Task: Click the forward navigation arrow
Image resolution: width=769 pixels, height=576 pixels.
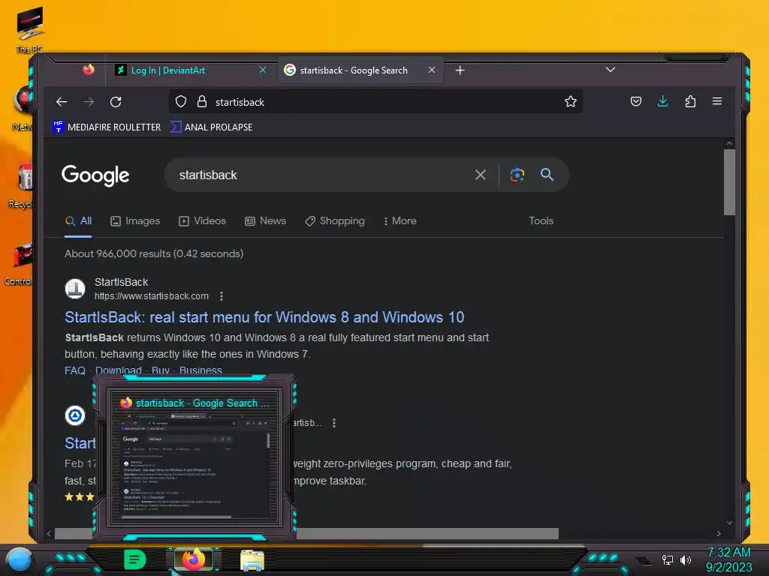Action: pyautogui.click(x=89, y=102)
